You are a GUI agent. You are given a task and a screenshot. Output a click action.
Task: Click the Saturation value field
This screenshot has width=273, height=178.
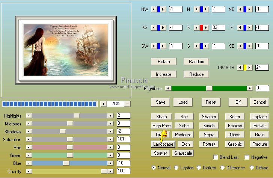(124, 139)
